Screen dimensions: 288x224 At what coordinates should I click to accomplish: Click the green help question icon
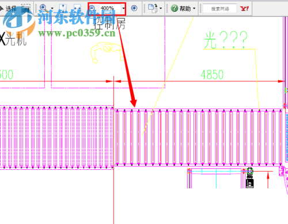coord(175,8)
